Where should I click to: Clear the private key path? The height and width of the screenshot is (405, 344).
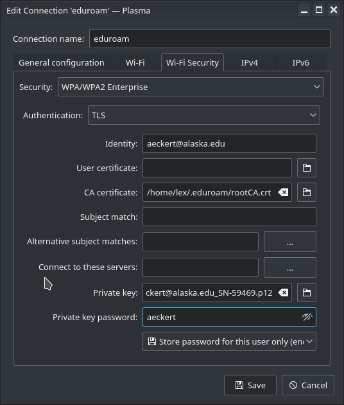(x=283, y=292)
